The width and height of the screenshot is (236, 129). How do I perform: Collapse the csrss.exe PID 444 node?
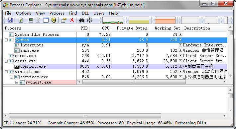(6, 61)
